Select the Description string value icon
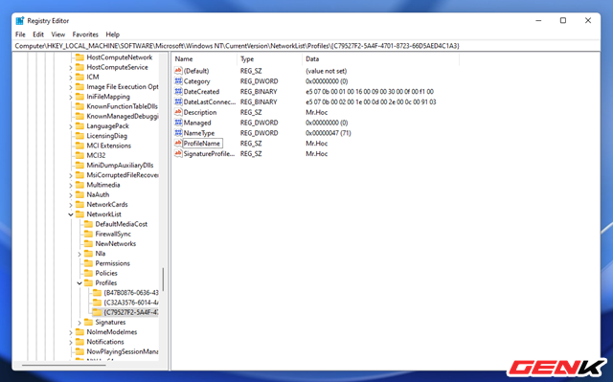The width and height of the screenshot is (613, 382). click(x=178, y=112)
